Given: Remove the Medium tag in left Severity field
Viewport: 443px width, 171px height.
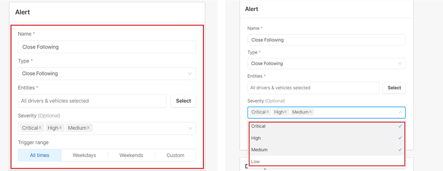Looking at the screenshot, I should (x=88, y=128).
